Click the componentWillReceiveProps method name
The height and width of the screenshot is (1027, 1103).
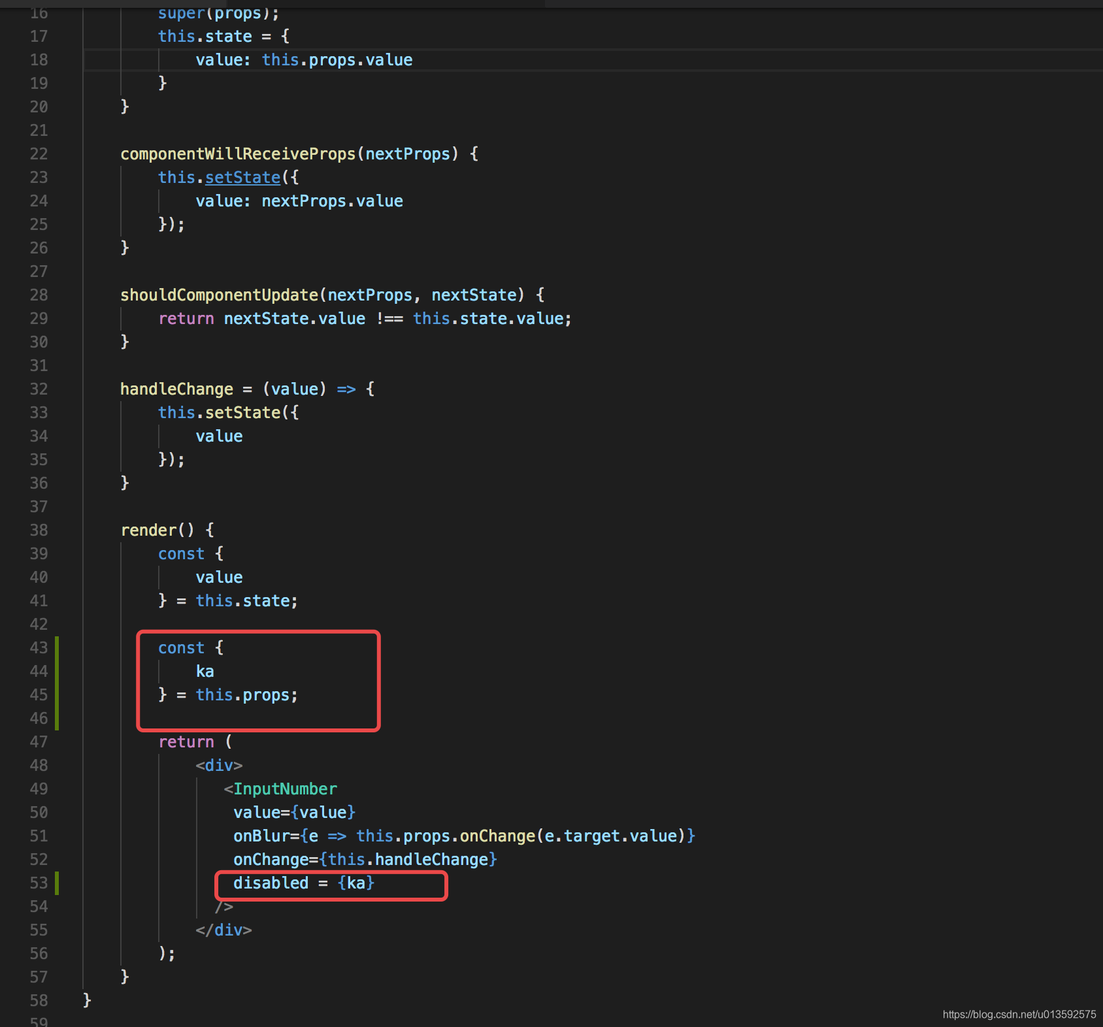click(238, 154)
